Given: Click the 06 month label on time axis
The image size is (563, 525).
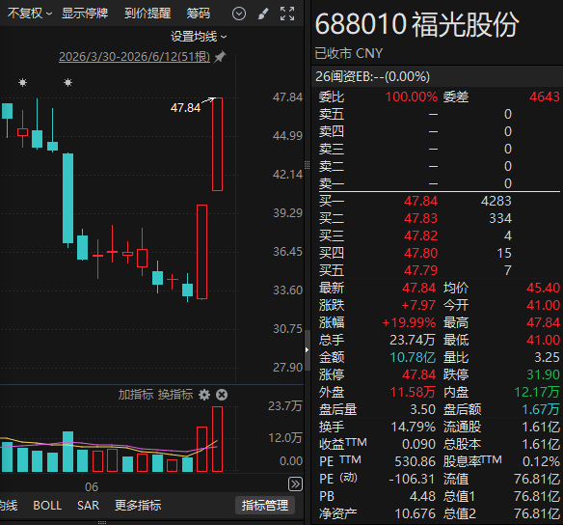Looking at the screenshot, I should pyautogui.click(x=92, y=487).
